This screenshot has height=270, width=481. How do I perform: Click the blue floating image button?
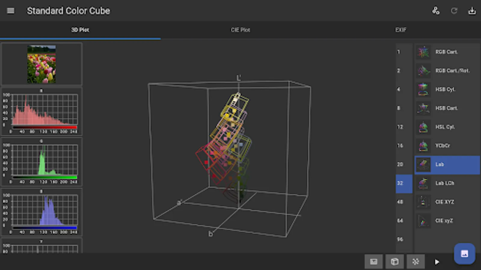coord(464,254)
